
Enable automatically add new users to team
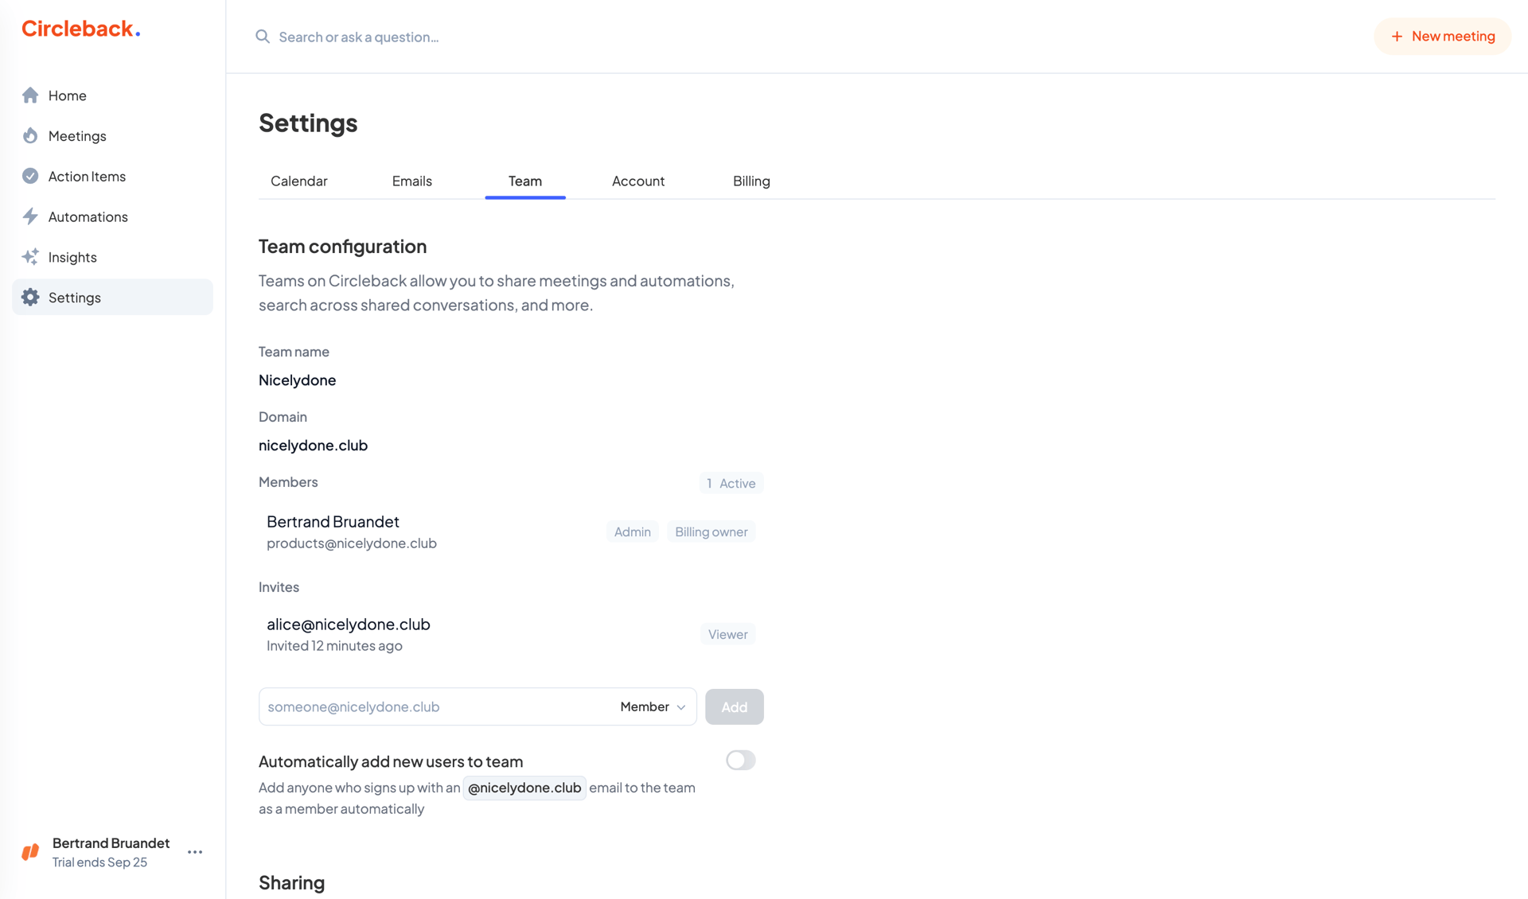(x=740, y=760)
